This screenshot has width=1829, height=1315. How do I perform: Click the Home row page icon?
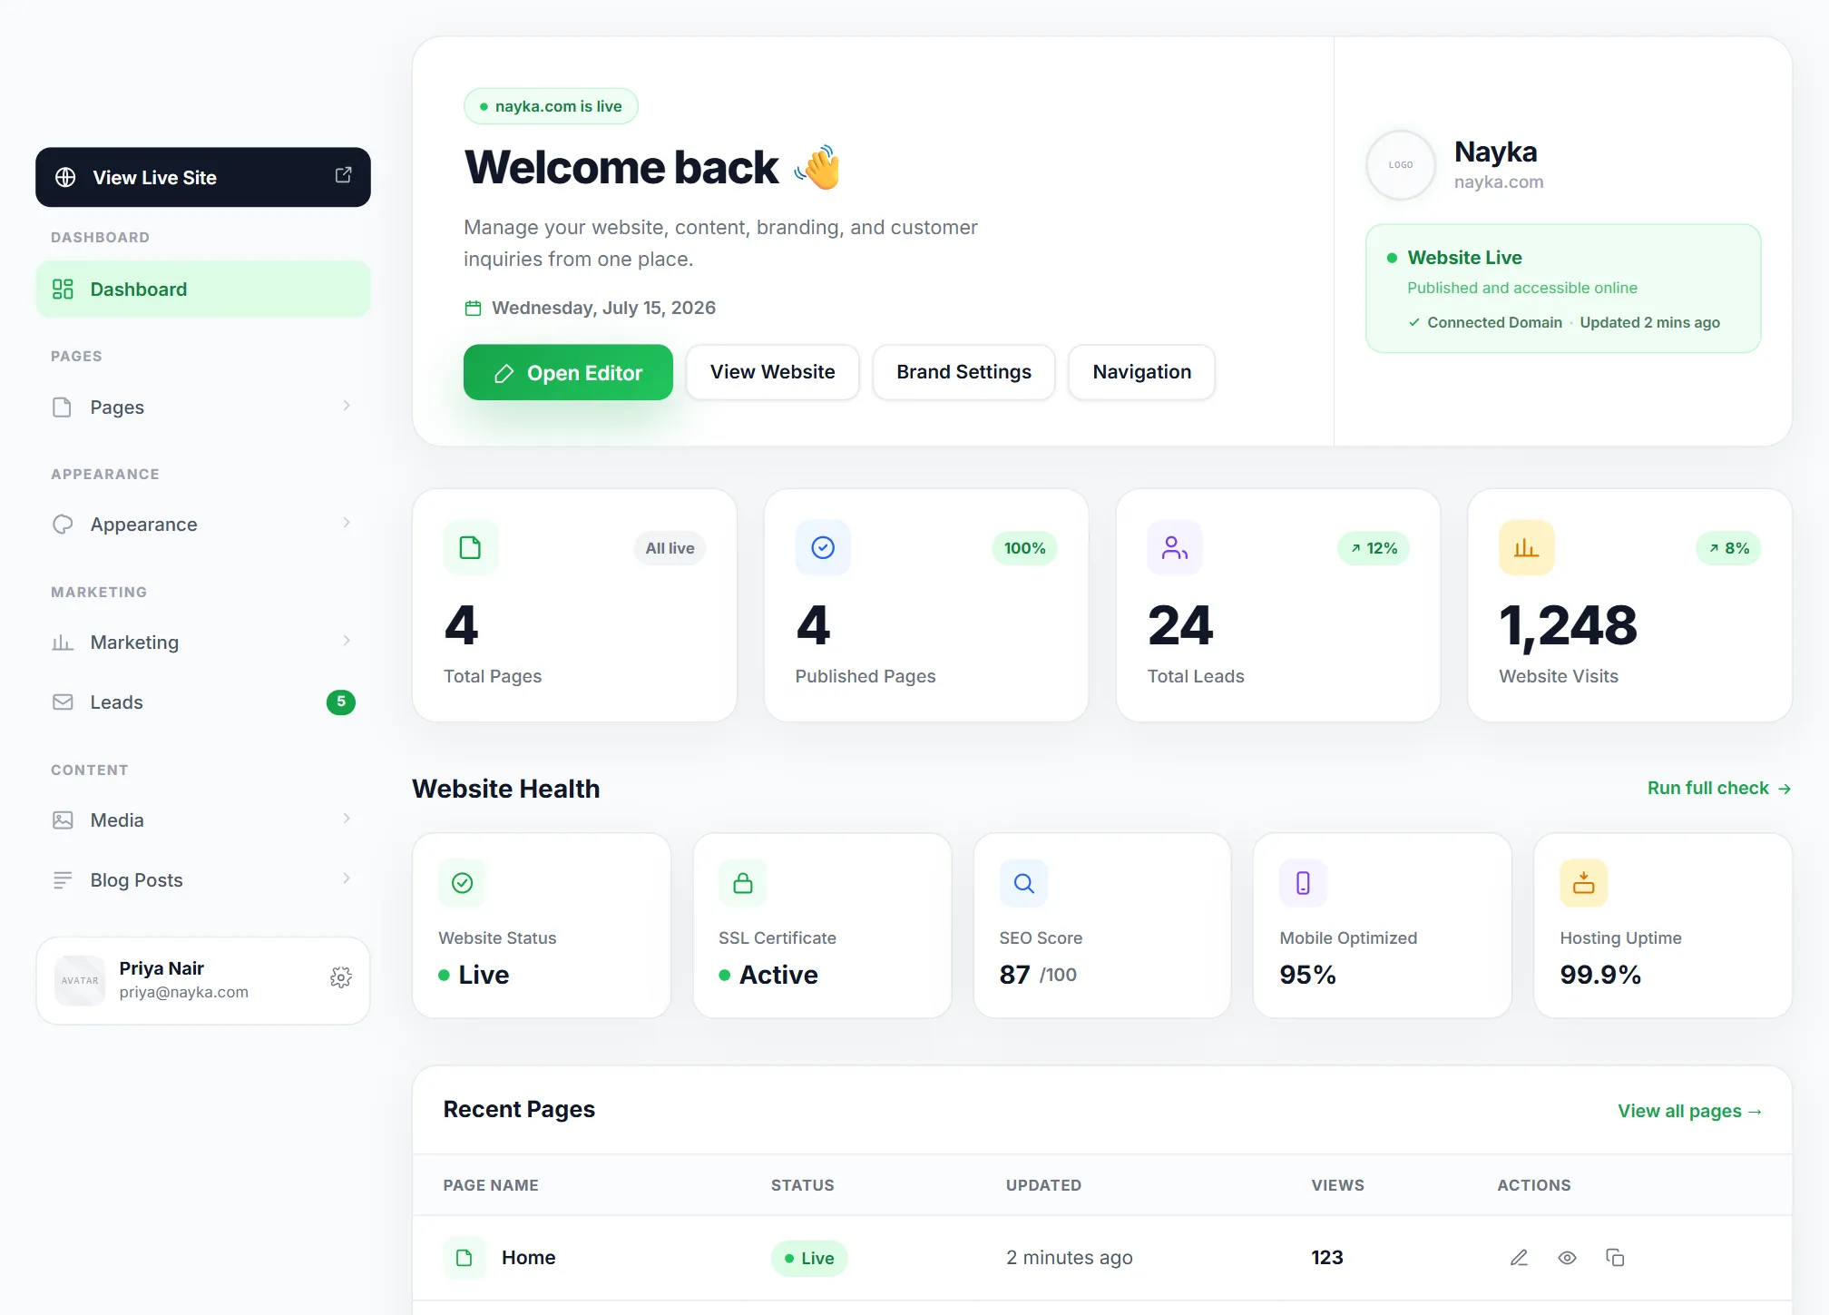[x=465, y=1258]
